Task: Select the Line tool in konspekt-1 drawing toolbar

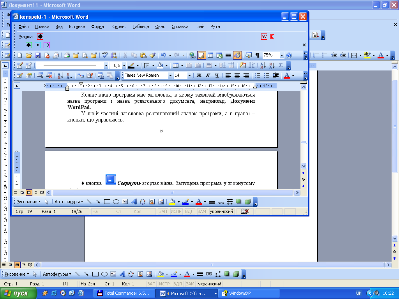Action: pyautogui.click(x=89, y=202)
